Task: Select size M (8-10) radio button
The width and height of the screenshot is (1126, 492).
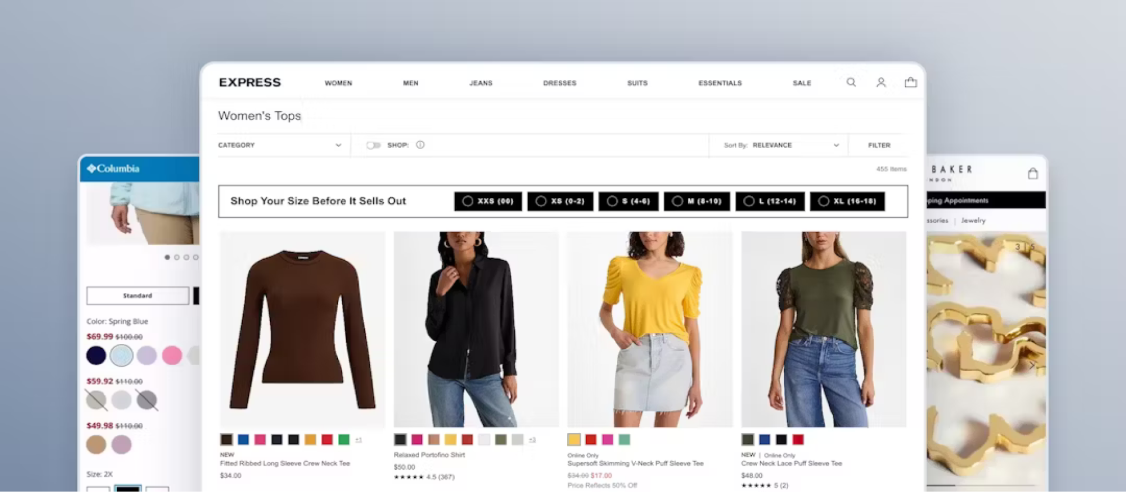Action: pos(678,201)
